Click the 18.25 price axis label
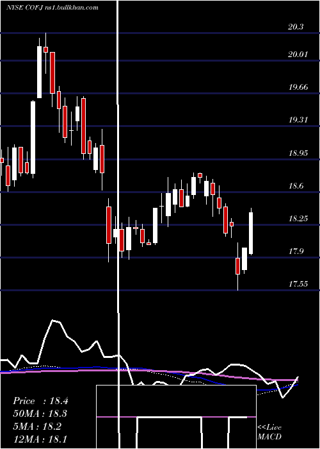 click(x=298, y=219)
